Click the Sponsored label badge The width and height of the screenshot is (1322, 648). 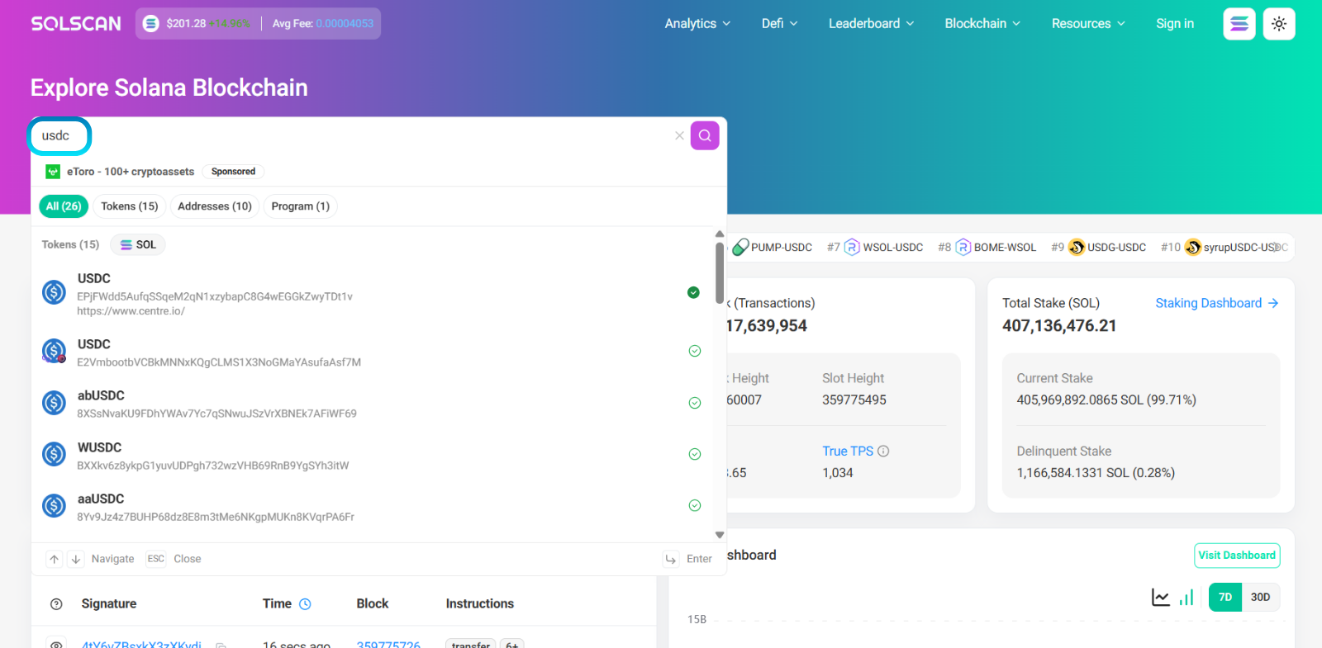tap(233, 172)
